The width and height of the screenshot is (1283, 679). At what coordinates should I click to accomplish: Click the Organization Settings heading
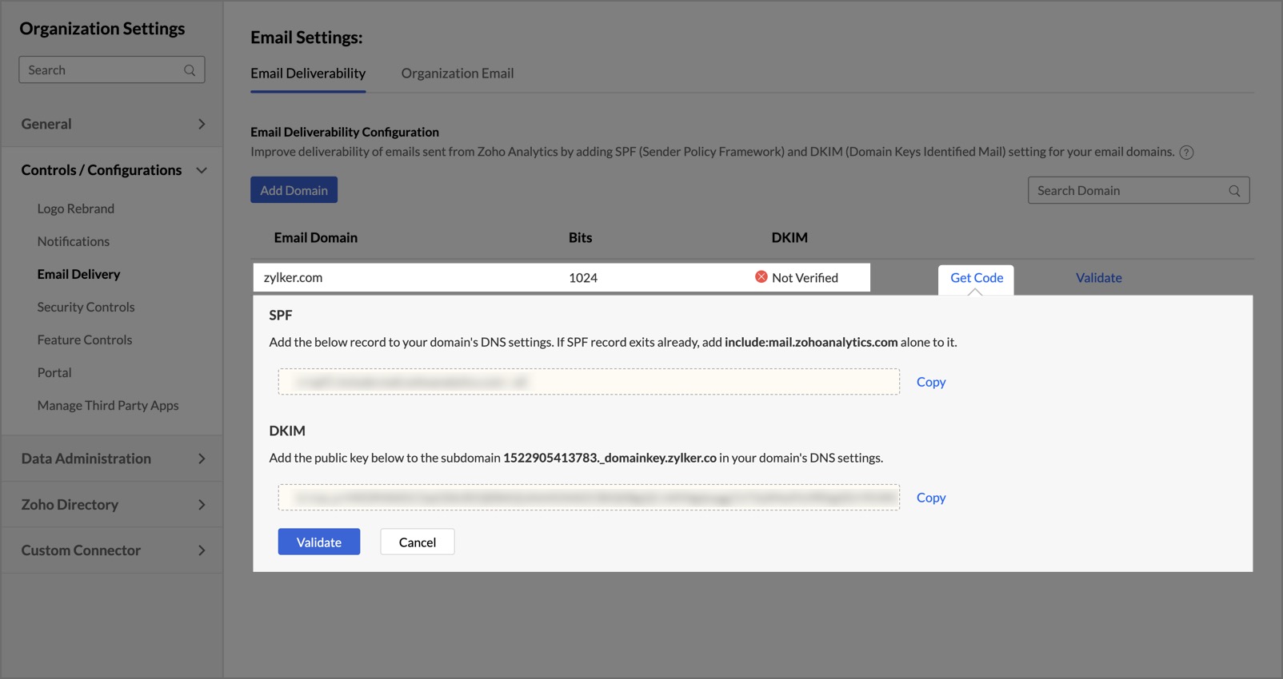pyautogui.click(x=102, y=29)
